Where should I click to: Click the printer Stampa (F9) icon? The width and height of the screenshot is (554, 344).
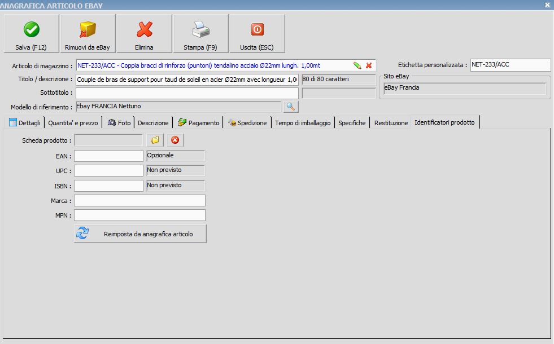click(200, 29)
